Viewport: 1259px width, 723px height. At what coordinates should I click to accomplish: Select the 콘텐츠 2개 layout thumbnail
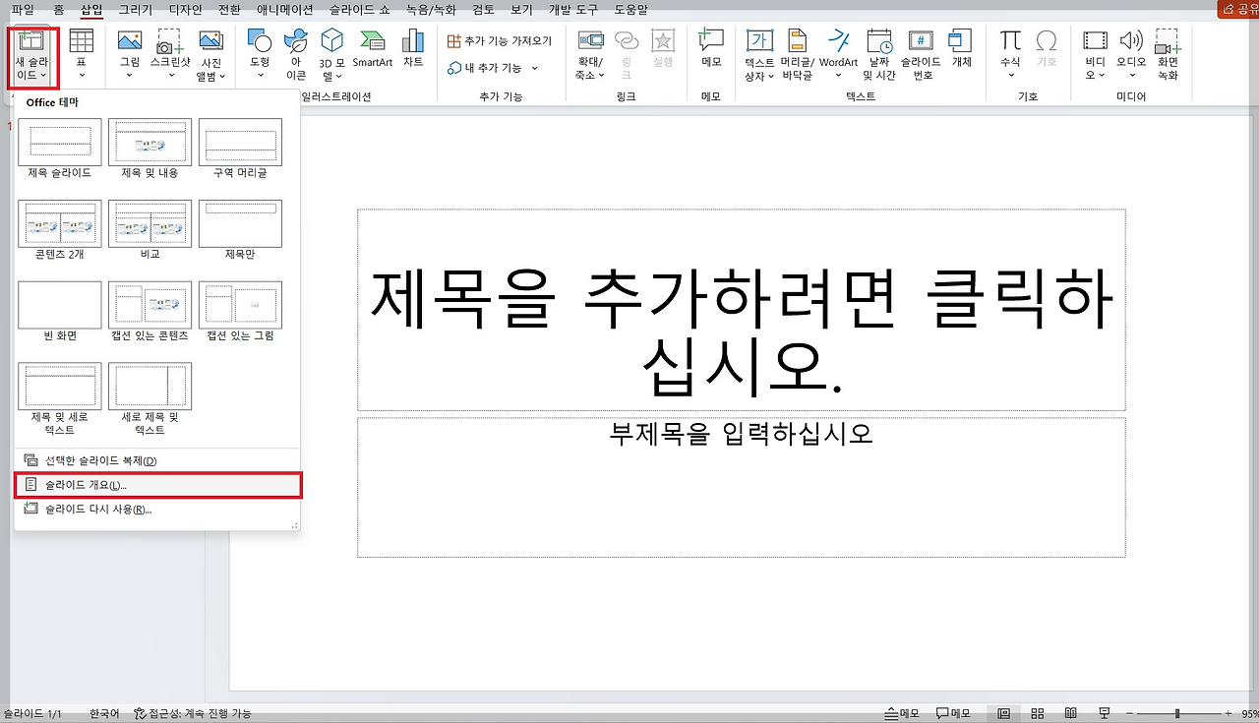[x=59, y=232]
